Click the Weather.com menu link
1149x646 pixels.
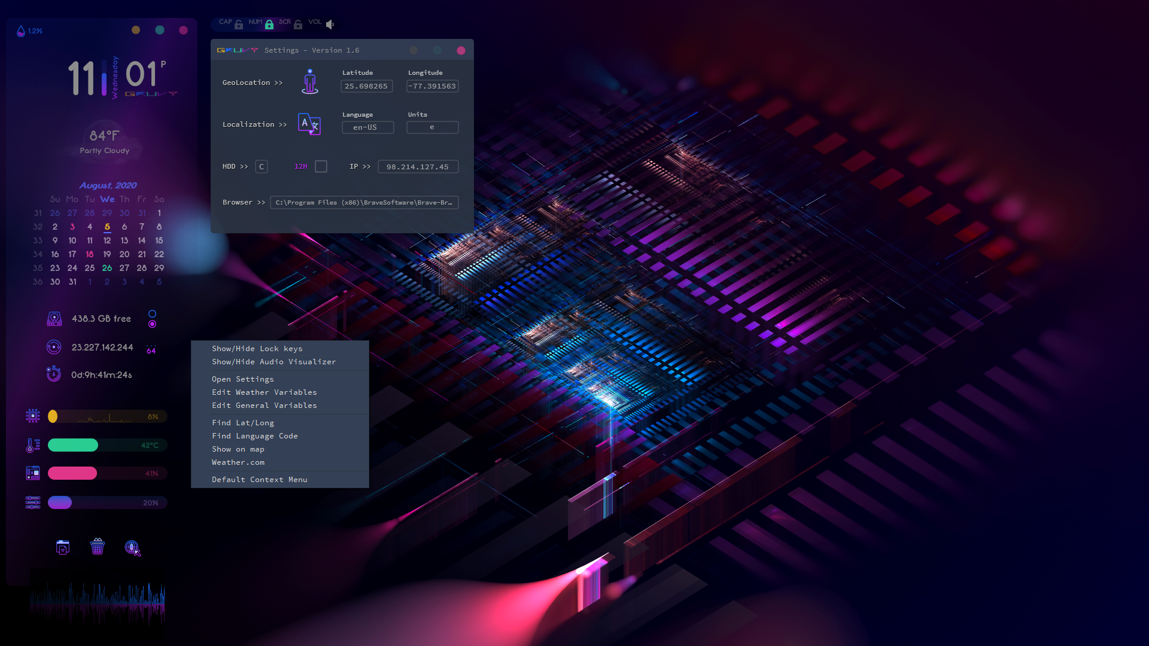pos(238,462)
